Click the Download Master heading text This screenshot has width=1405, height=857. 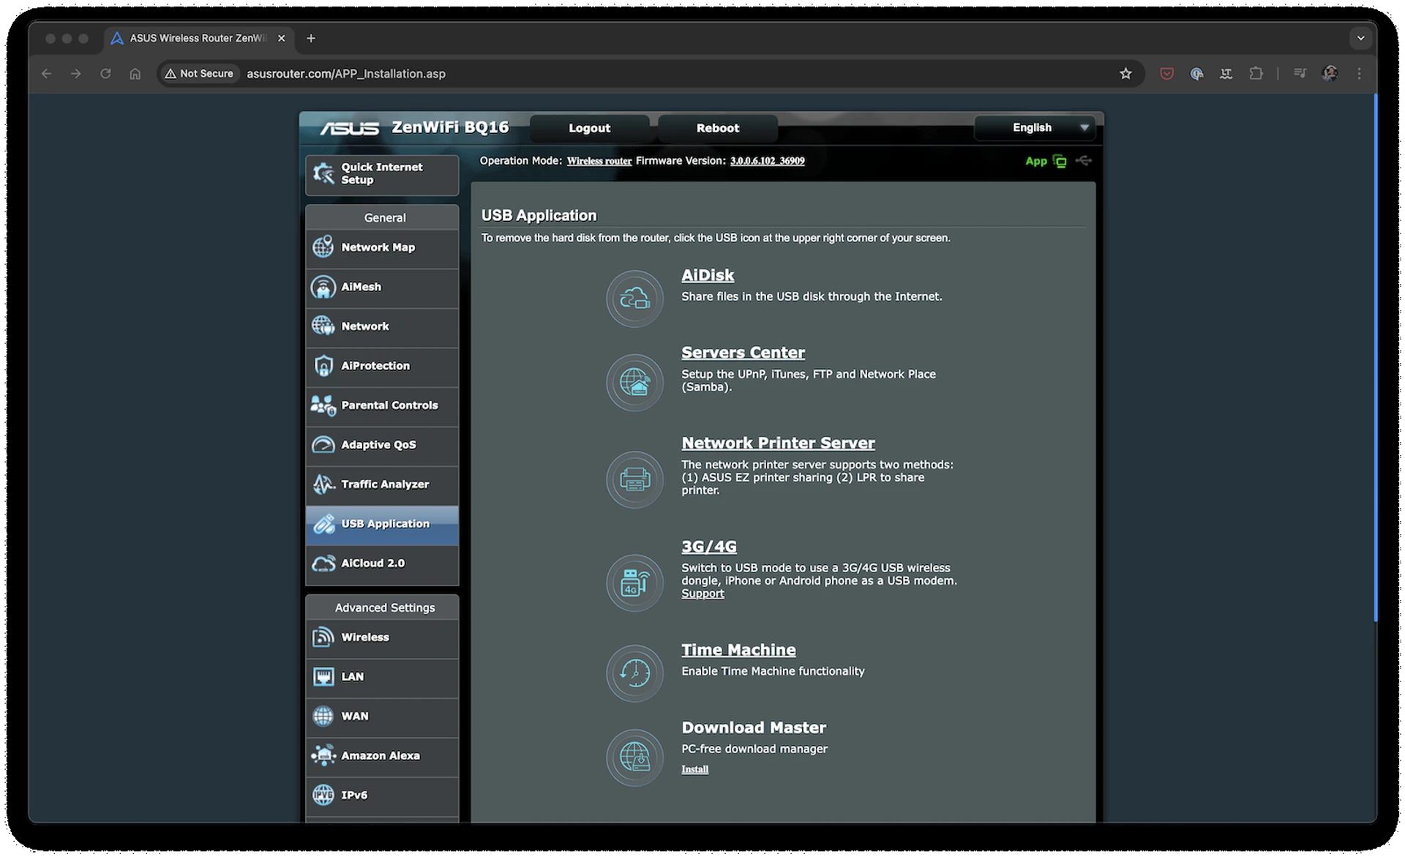click(754, 728)
